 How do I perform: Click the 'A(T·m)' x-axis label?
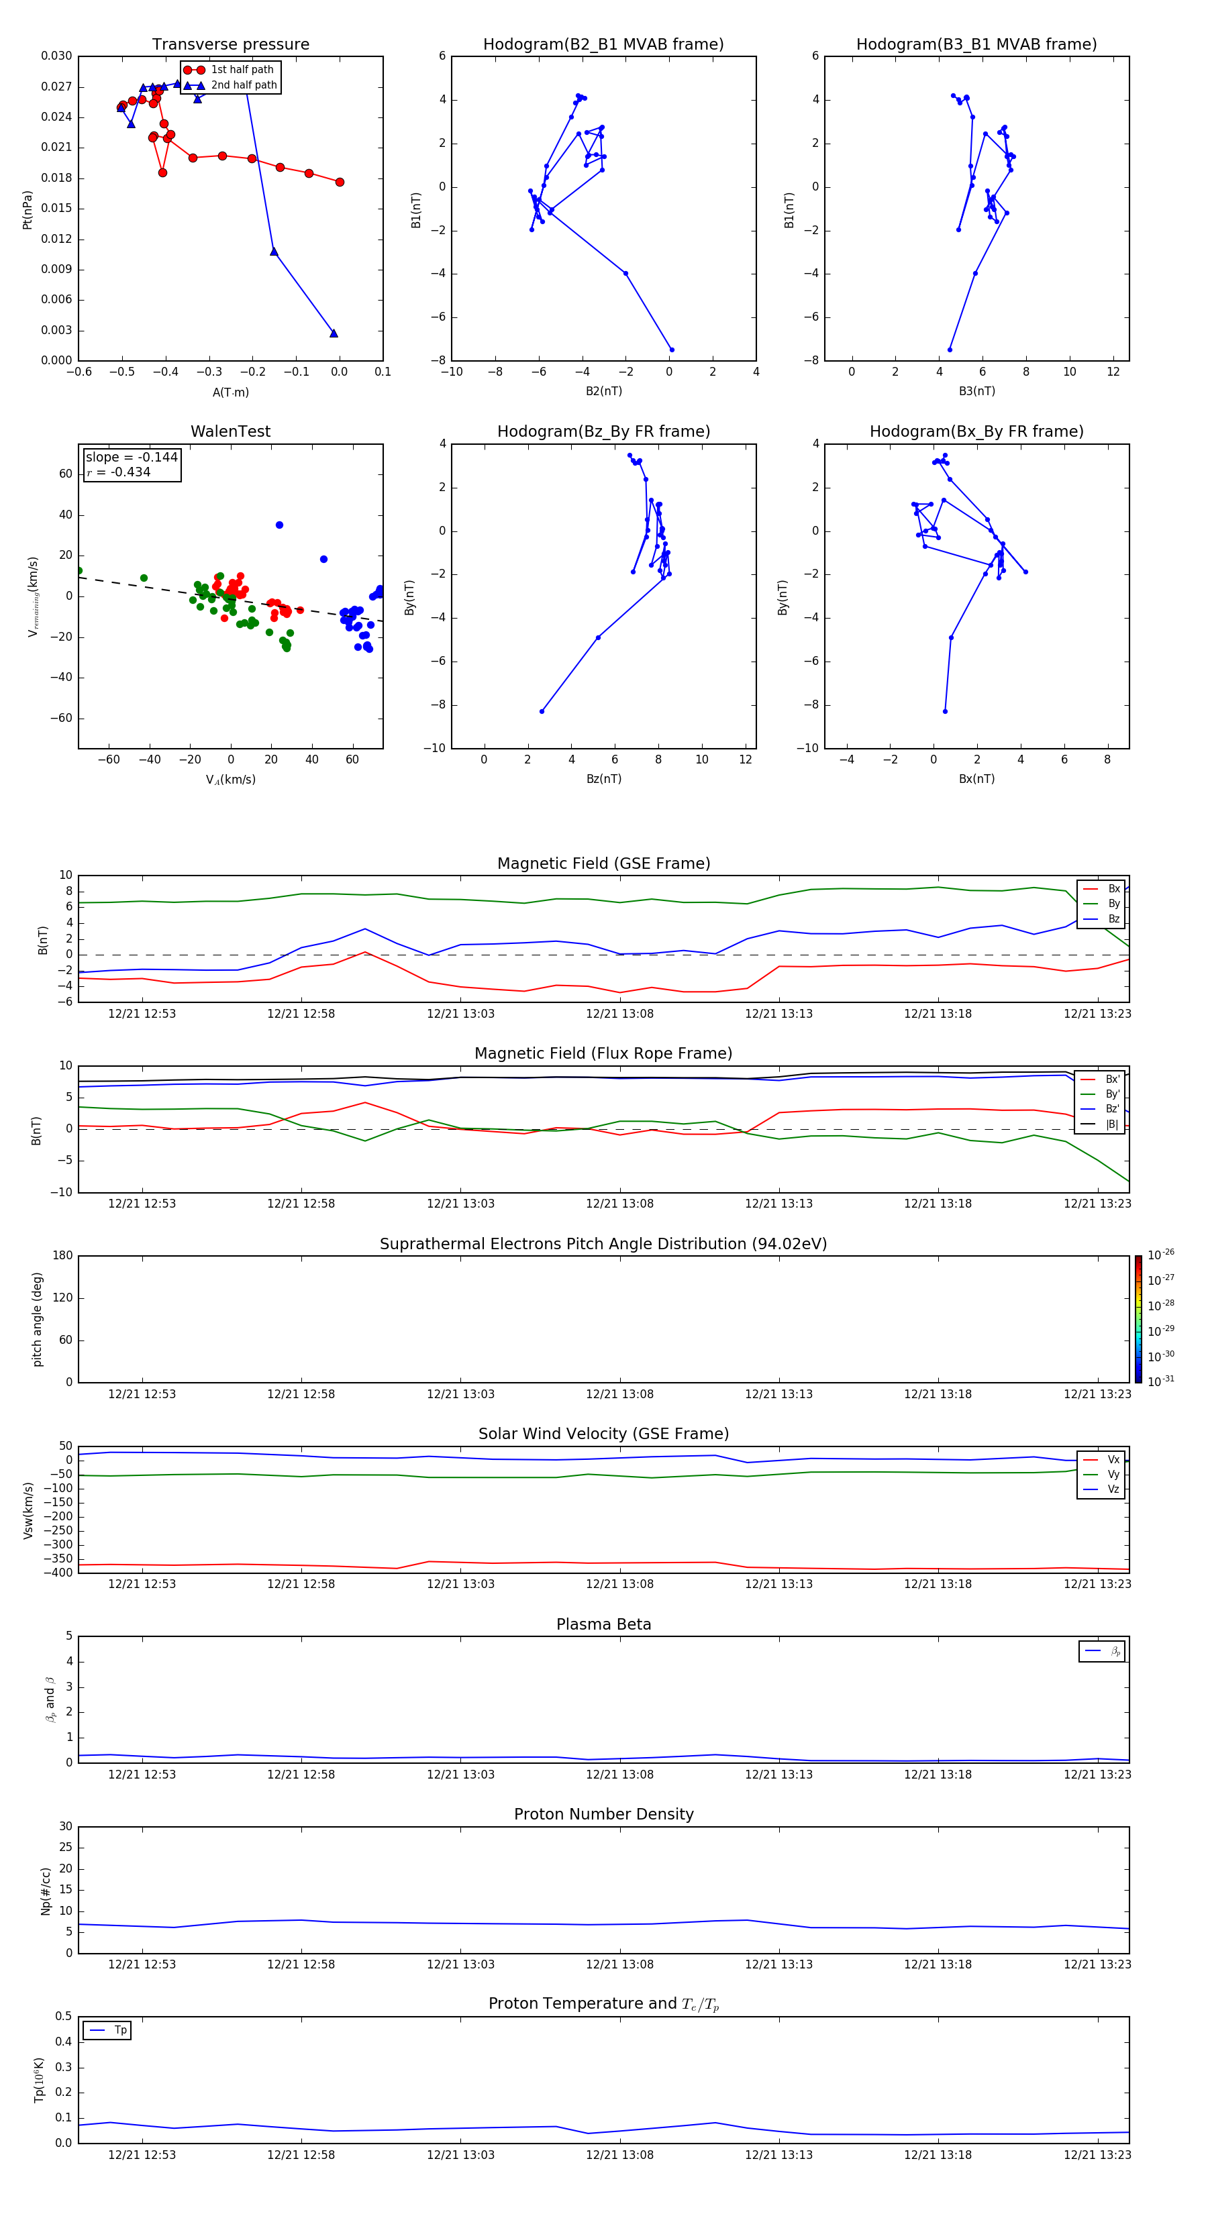click(230, 392)
